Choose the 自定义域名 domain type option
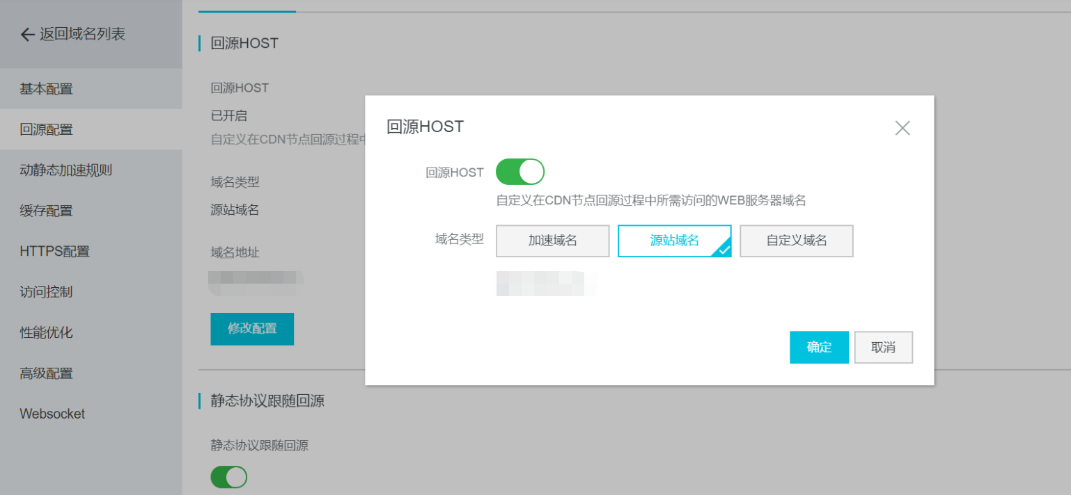 point(796,241)
